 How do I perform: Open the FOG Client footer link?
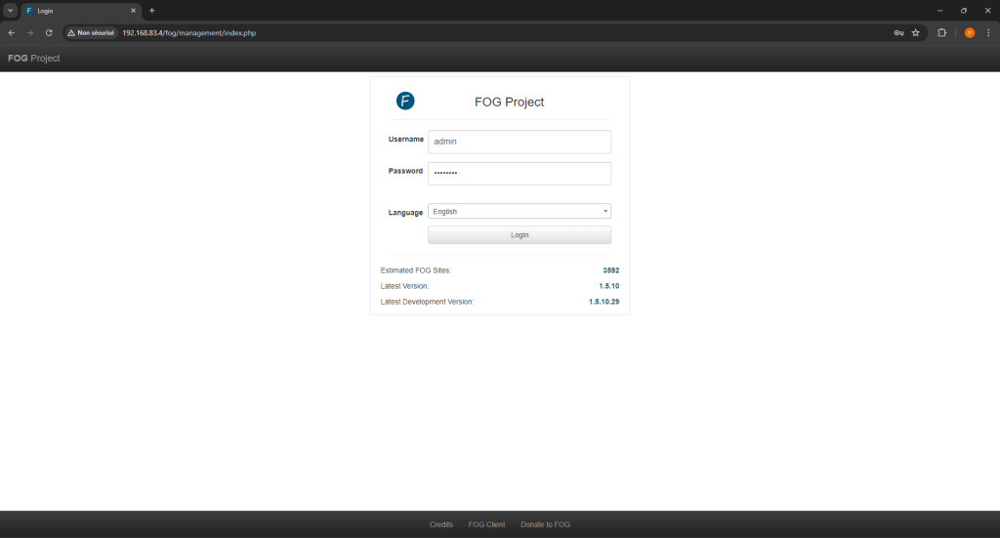[486, 524]
